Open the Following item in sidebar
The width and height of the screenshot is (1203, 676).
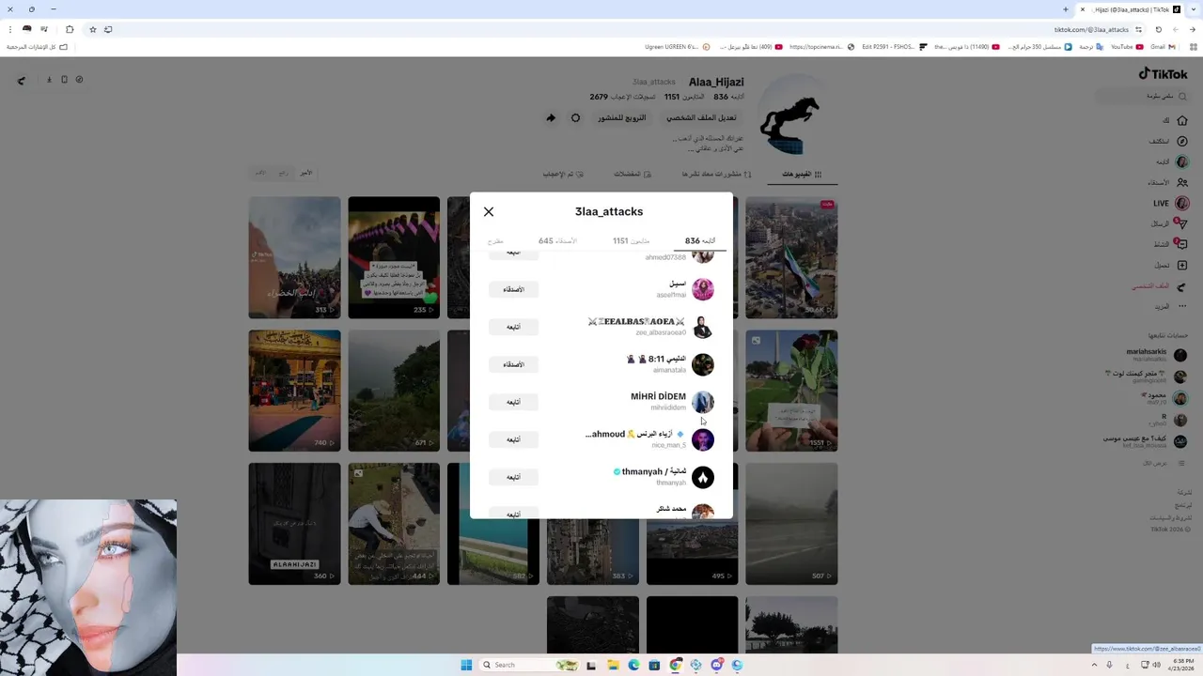coord(1173,161)
